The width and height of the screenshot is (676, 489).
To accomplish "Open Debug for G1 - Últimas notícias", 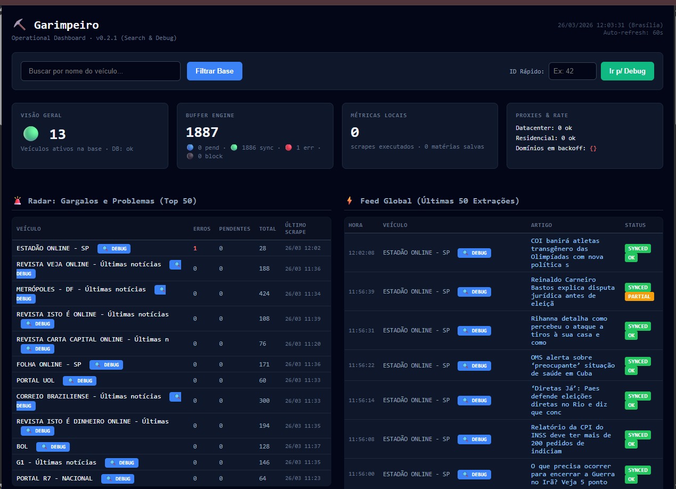I will pos(121,463).
